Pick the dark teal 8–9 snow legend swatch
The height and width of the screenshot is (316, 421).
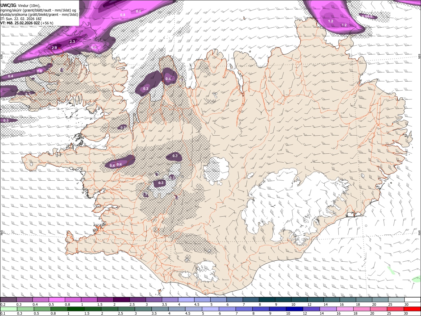pos(267,300)
